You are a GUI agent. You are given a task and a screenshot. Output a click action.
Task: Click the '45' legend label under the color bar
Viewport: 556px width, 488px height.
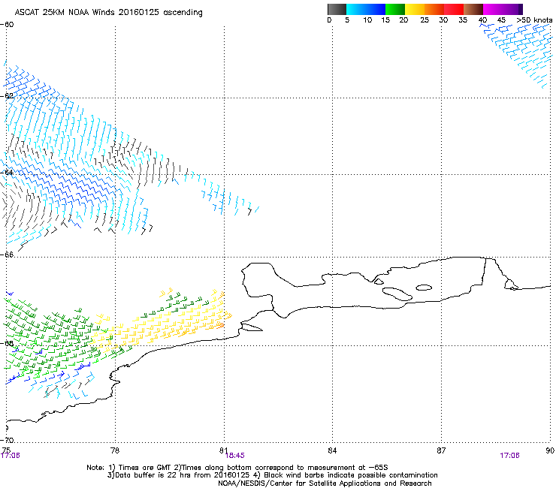tap(501, 20)
